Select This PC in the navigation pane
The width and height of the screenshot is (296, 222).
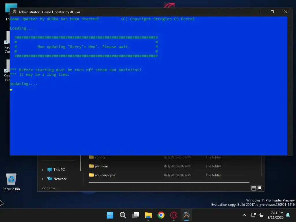point(59,169)
